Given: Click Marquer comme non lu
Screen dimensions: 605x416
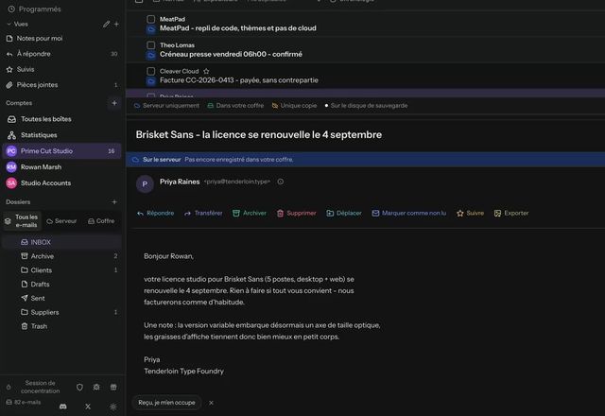Looking at the screenshot, I should (x=409, y=213).
